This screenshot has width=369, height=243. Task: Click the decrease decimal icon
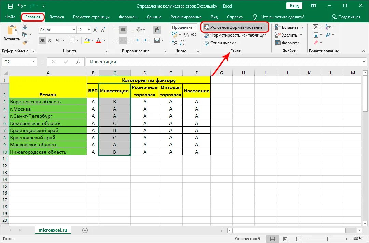tap(182, 43)
